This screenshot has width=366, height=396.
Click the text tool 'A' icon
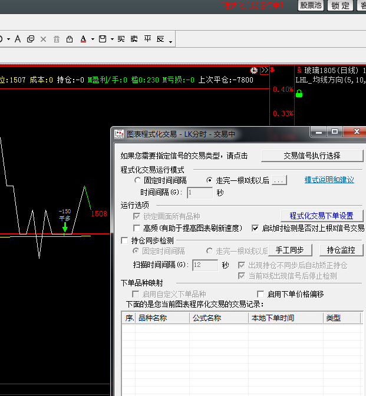click(17, 39)
